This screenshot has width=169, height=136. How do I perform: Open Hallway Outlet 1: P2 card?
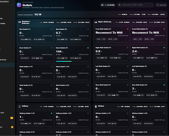tap(72, 120)
